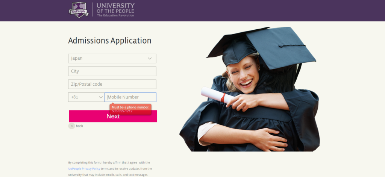This screenshot has width=385, height=177.
Task: Click 'The Education Revolution' tagline
Action: click(x=115, y=15)
